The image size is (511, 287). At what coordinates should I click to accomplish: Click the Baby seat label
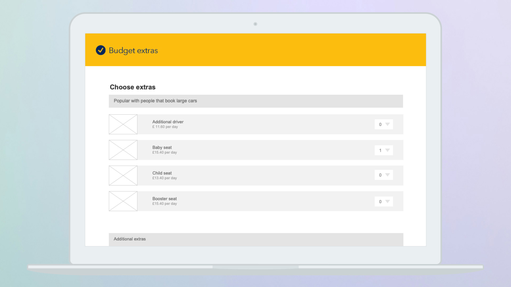[162, 147]
